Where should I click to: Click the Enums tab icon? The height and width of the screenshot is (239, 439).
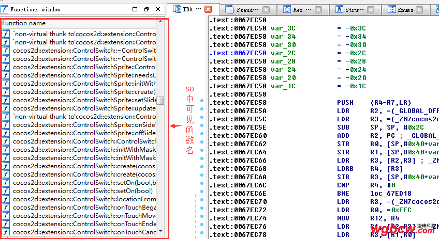(x=391, y=9)
